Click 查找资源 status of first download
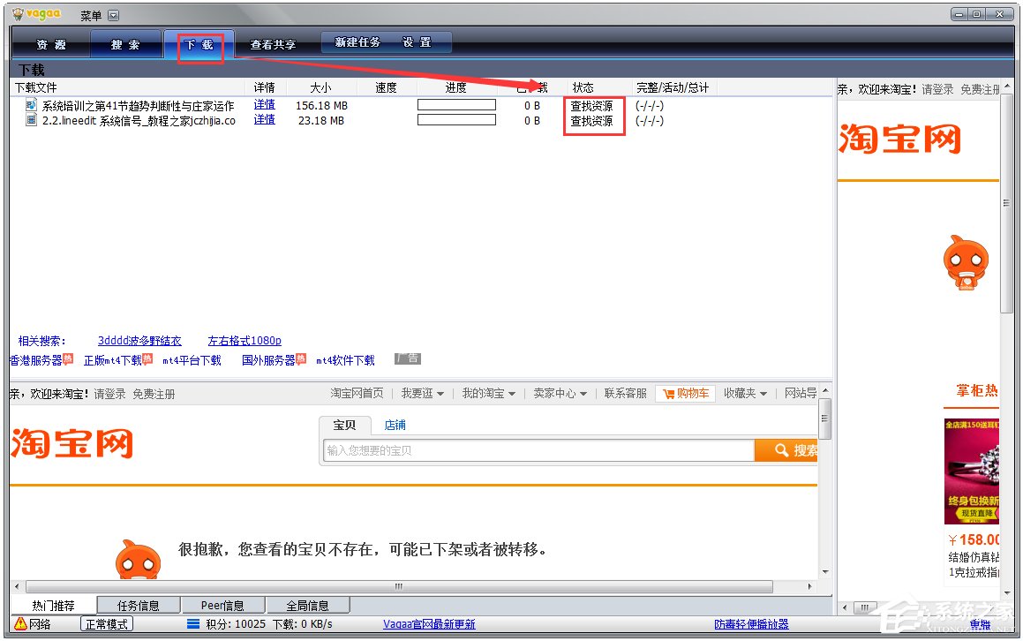The height and width of the screenshot is (641, 1023). 591,106
